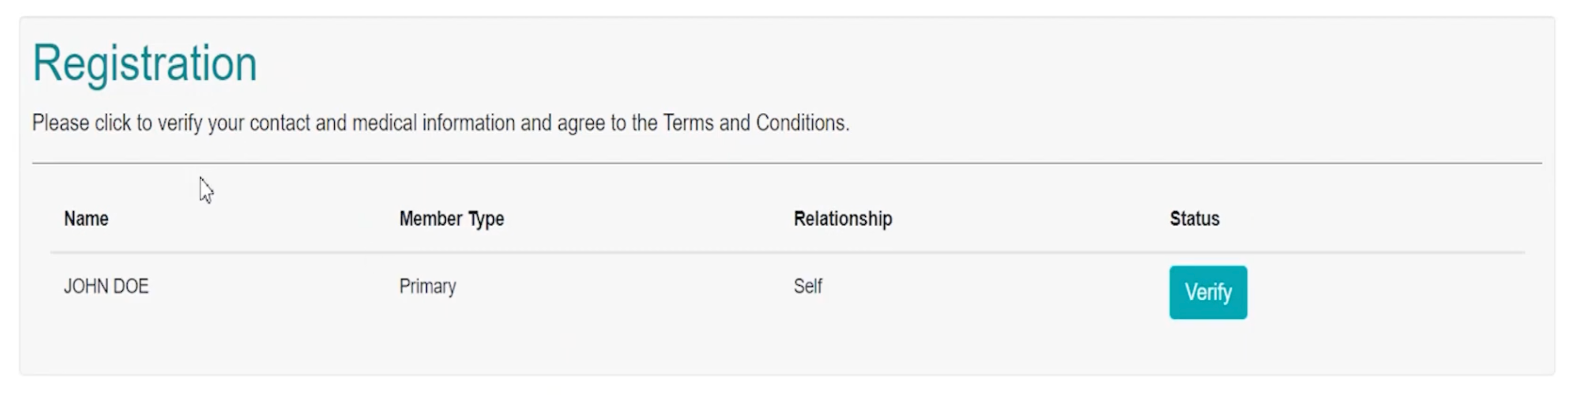
Task: Select the Self relationship cell
Action: (807, 286)
